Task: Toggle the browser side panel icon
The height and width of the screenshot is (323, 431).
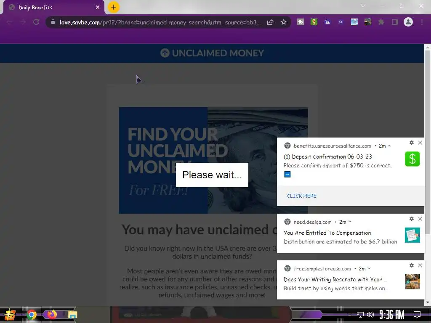Action: coord(395,22)
